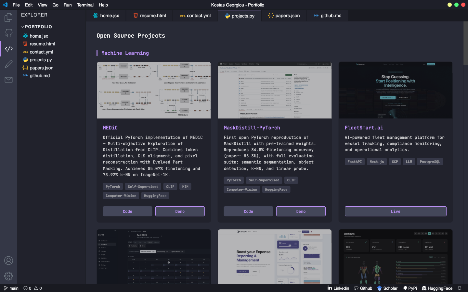Click the MIM tag on MEDiC card
This screenshot has height=292, width=468.
point(185,187)
